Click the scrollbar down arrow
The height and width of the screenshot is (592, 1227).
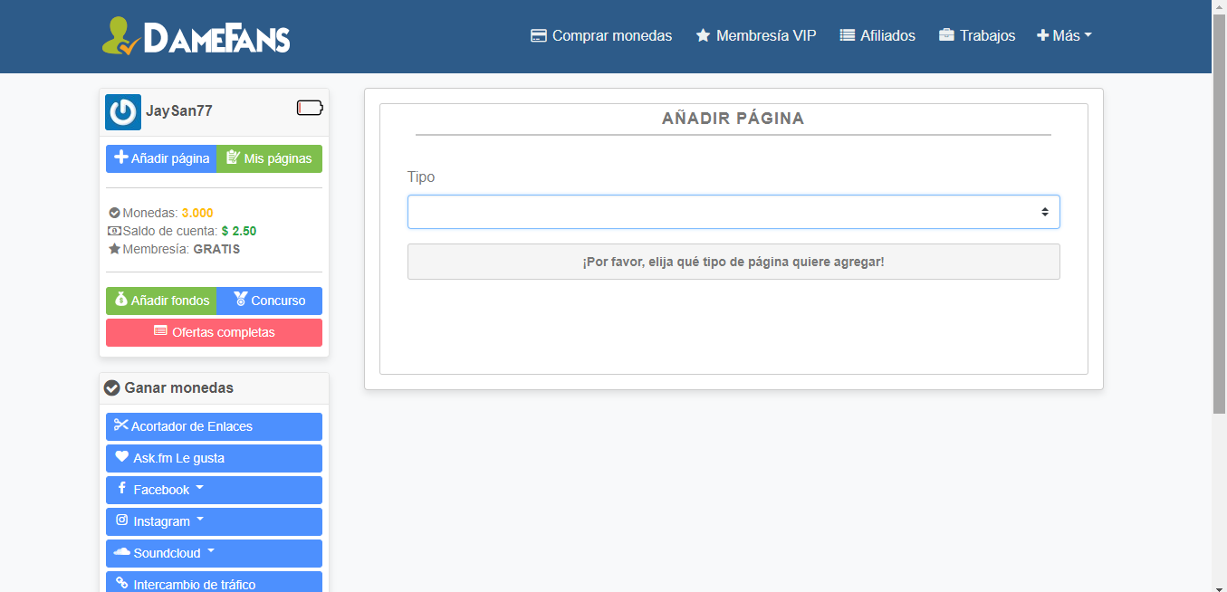(x=1219, y=585)
